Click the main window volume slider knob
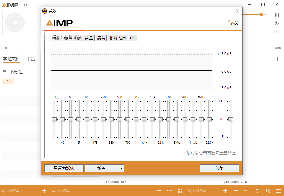This screenshot has height=196, width=284. click(261, 15)
